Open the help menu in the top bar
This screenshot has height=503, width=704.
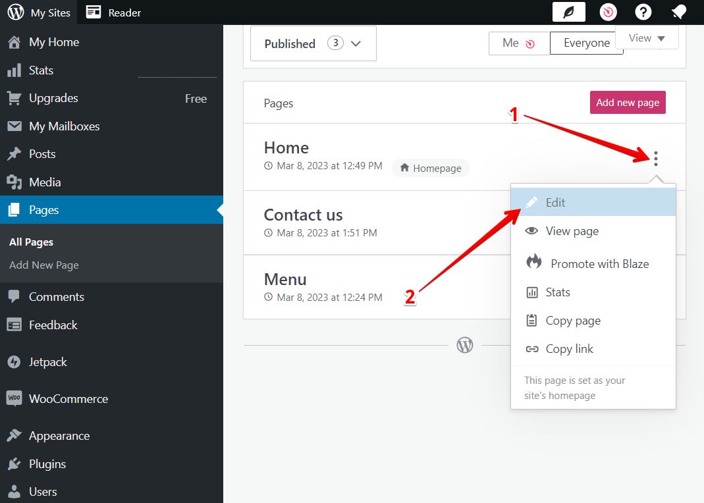click(643, 12)
